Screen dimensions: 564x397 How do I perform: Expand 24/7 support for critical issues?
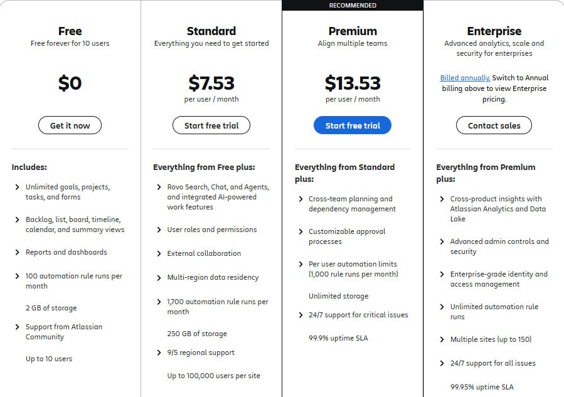point(301,315)
